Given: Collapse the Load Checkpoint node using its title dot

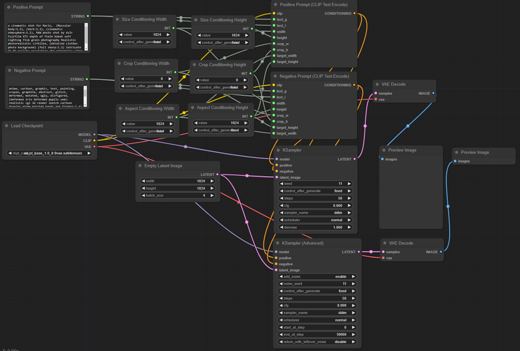Looking at the screenshot, I should 7,126.
